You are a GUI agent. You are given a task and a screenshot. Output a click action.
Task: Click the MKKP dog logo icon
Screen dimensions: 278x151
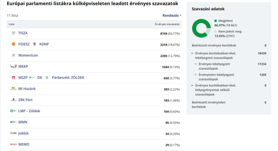[13, 67]
